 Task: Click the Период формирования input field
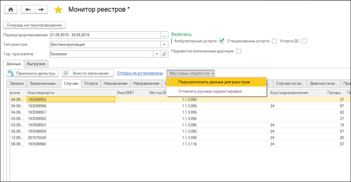pos(105,35)
